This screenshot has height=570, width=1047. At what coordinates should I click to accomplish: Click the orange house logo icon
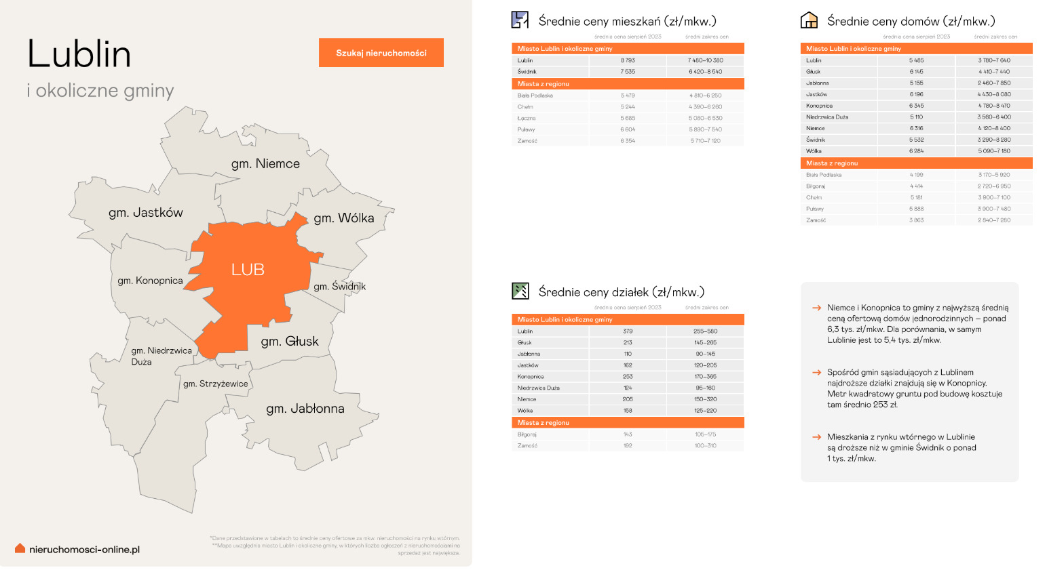click(20, 548)
